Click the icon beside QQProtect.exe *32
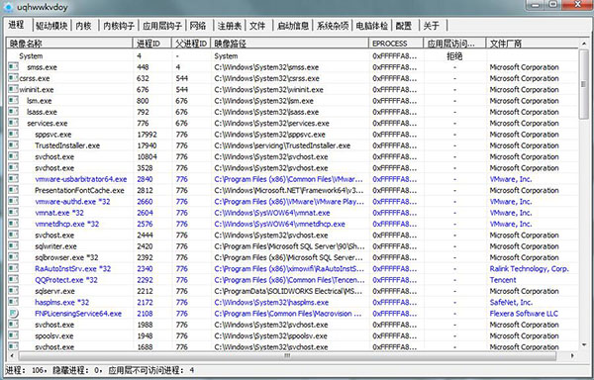Image resolution: width=594 pixels, height=380 pixels. pyautogui.click(x=13, y=280)
